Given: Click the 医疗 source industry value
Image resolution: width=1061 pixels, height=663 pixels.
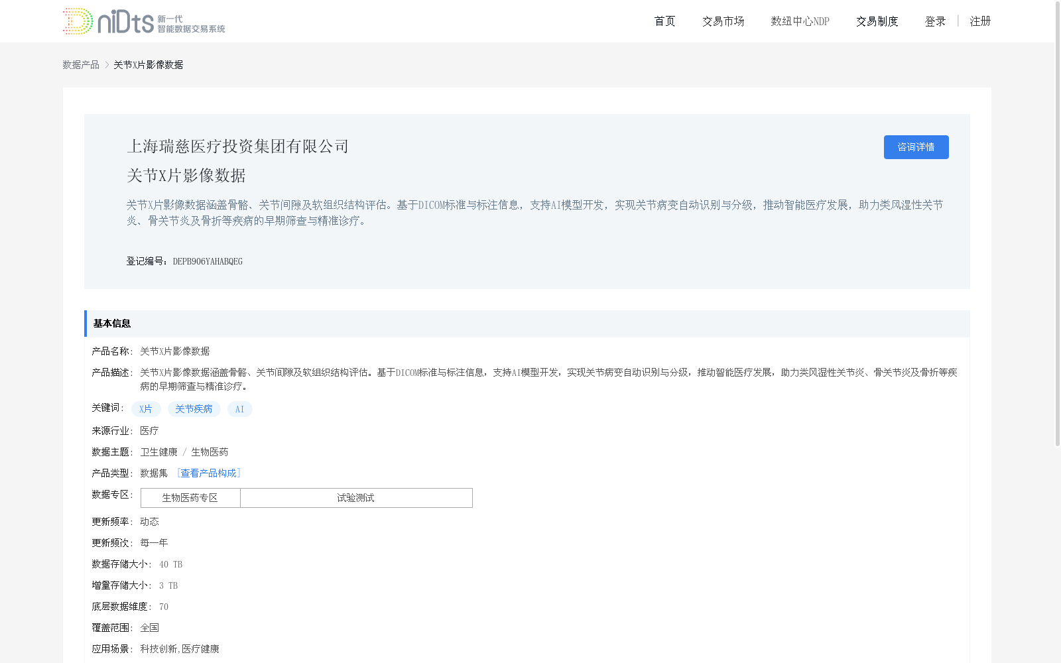Looking at the screenshot, I should 149,431.
